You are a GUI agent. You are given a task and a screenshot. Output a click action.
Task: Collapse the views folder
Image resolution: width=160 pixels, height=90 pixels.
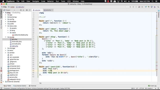8,33
